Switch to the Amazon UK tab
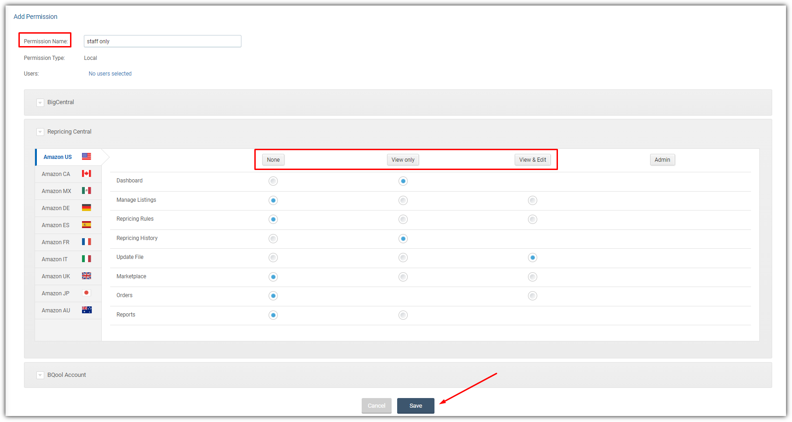 68,276
